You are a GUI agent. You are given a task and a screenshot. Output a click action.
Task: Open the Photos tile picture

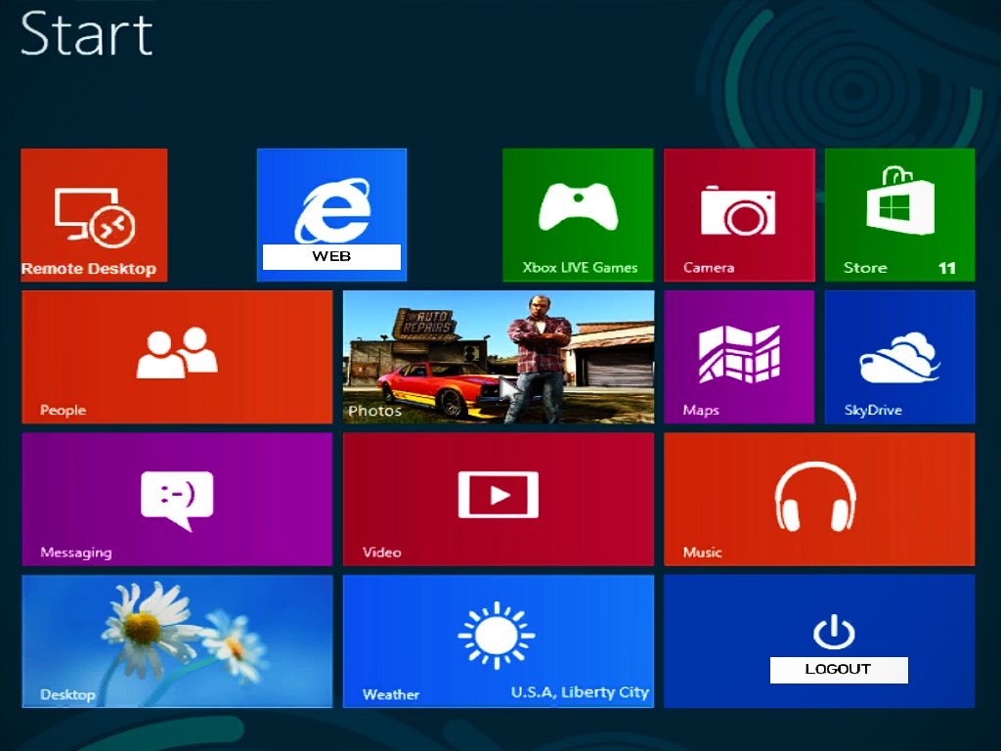point(499,357)
